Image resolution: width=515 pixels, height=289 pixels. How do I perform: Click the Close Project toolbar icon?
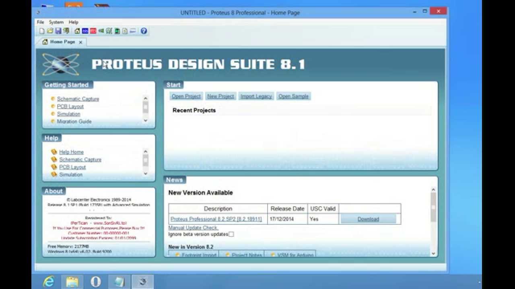pos(66,31)
